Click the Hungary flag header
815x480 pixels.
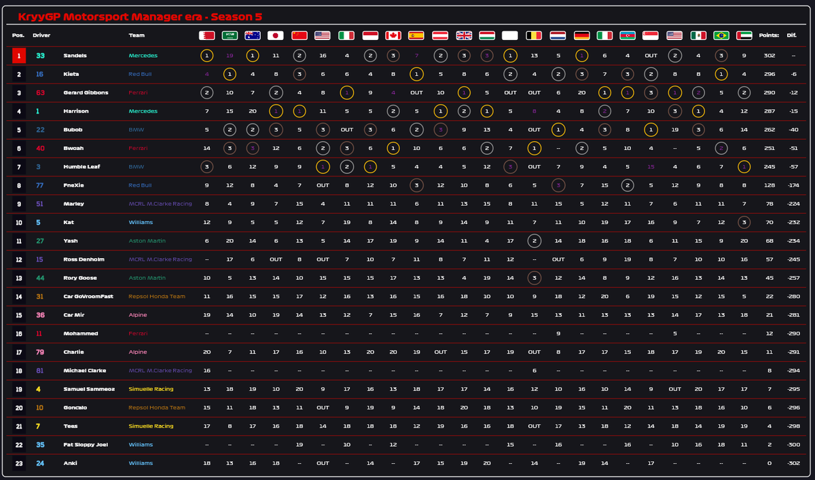487,35
